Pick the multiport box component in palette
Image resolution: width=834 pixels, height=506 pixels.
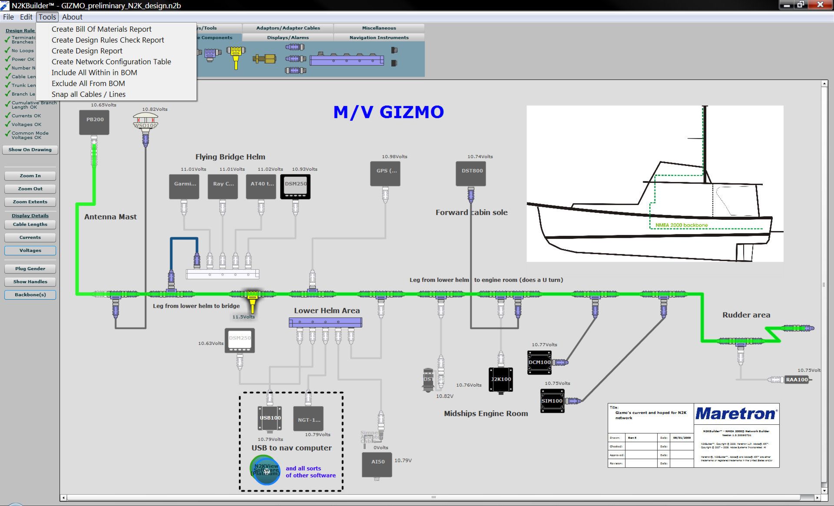[x=347, y=60]
